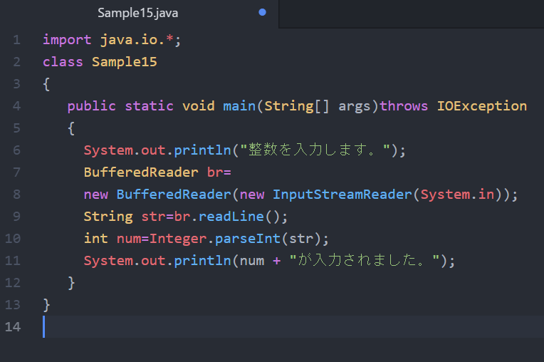Place cursor on empty line 14

tap(293, 327)
